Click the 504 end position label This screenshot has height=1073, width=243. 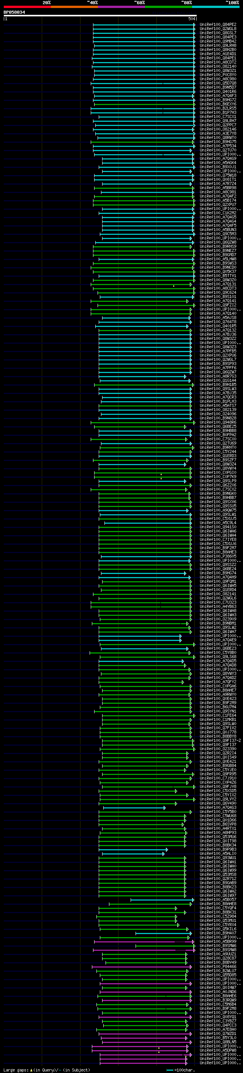pyautogui.click(x=191, y=19)
